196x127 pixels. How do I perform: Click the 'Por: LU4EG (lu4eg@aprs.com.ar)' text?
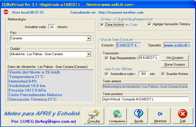click(43, 121)
